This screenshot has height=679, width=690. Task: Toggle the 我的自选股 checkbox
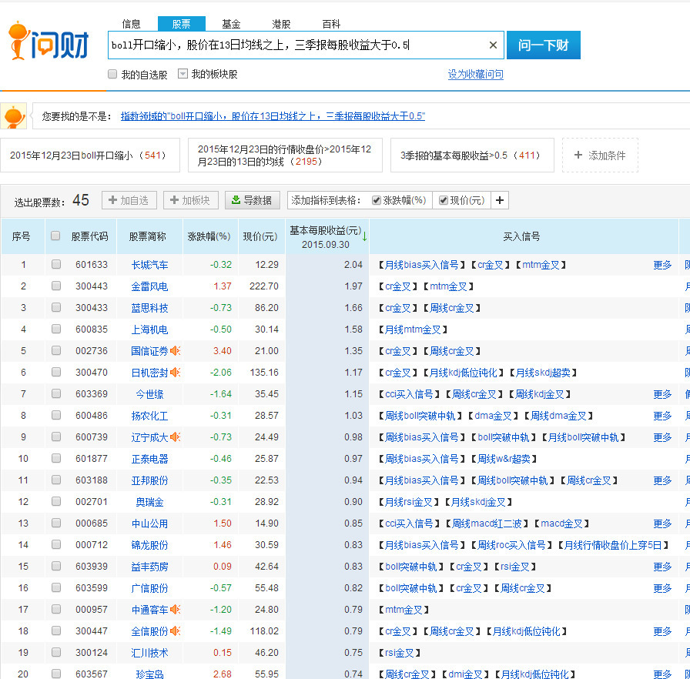pos(112,74)
